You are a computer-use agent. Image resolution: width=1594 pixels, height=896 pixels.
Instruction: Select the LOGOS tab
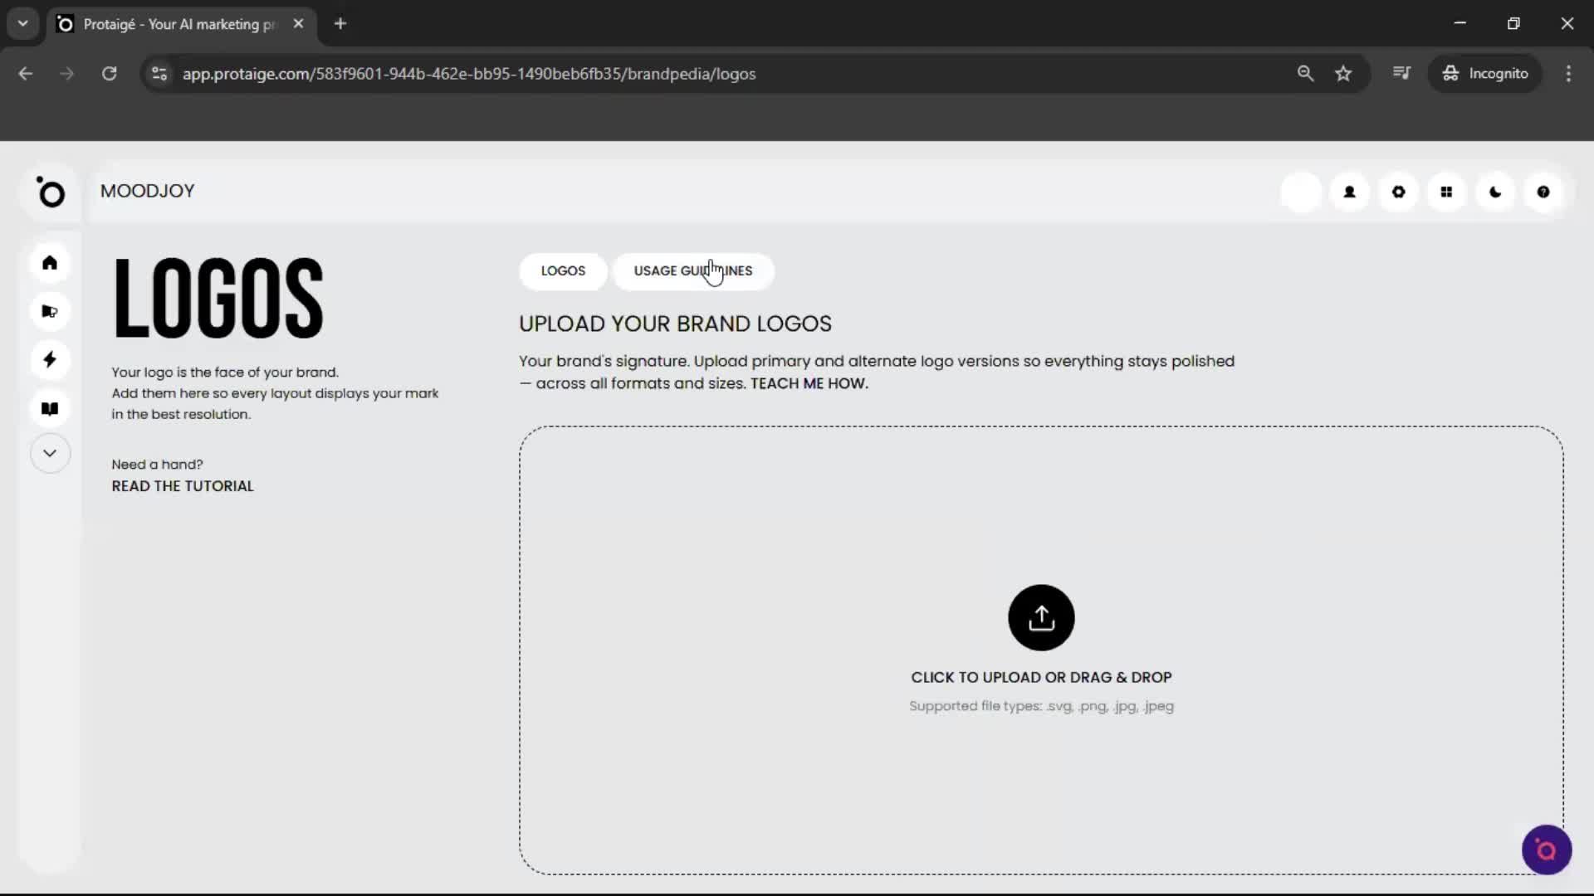click(x=563, y=271)
